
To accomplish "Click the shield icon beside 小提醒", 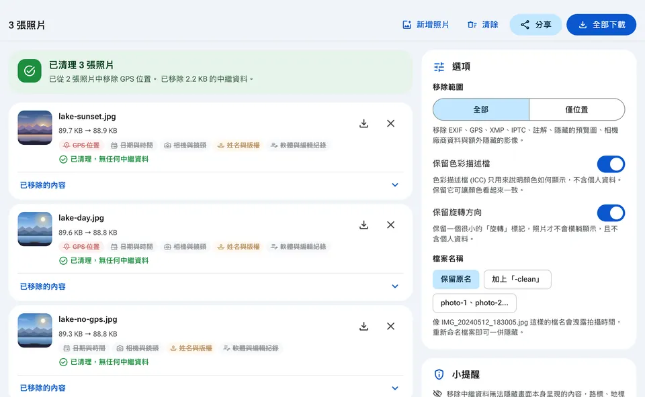I will (x=439, y=374).
